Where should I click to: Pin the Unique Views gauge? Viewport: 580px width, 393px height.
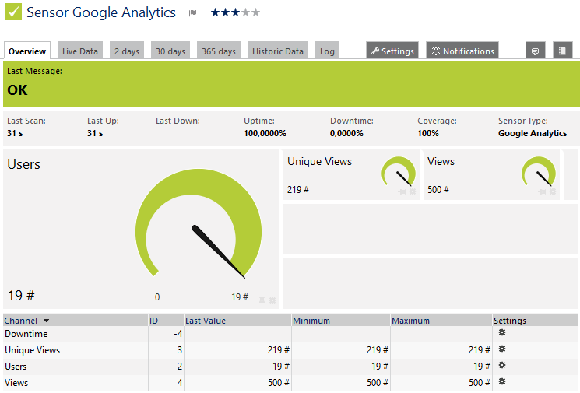[402, 191]
